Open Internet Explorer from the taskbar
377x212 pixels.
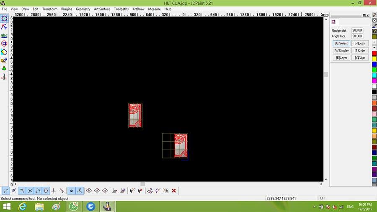coord(22,207)
